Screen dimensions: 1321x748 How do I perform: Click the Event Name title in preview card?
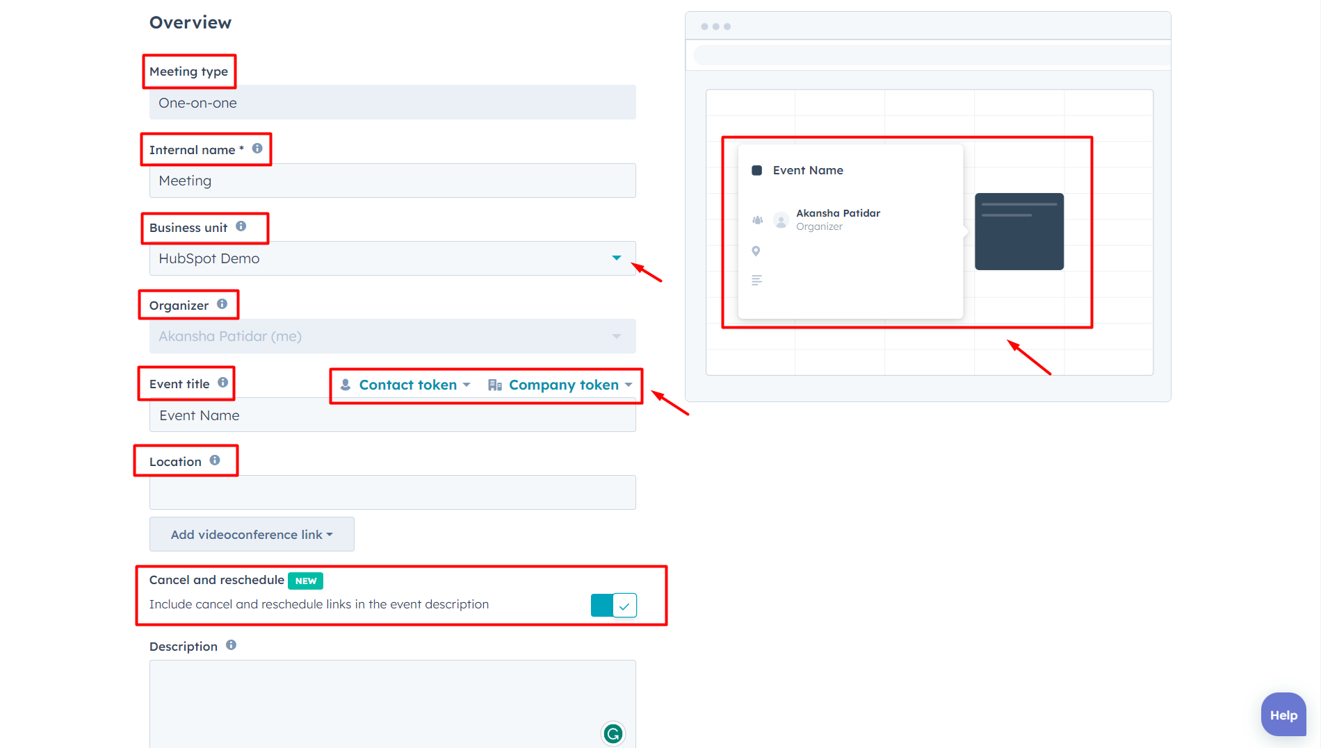pyautogui.click(x=808, y=170)
